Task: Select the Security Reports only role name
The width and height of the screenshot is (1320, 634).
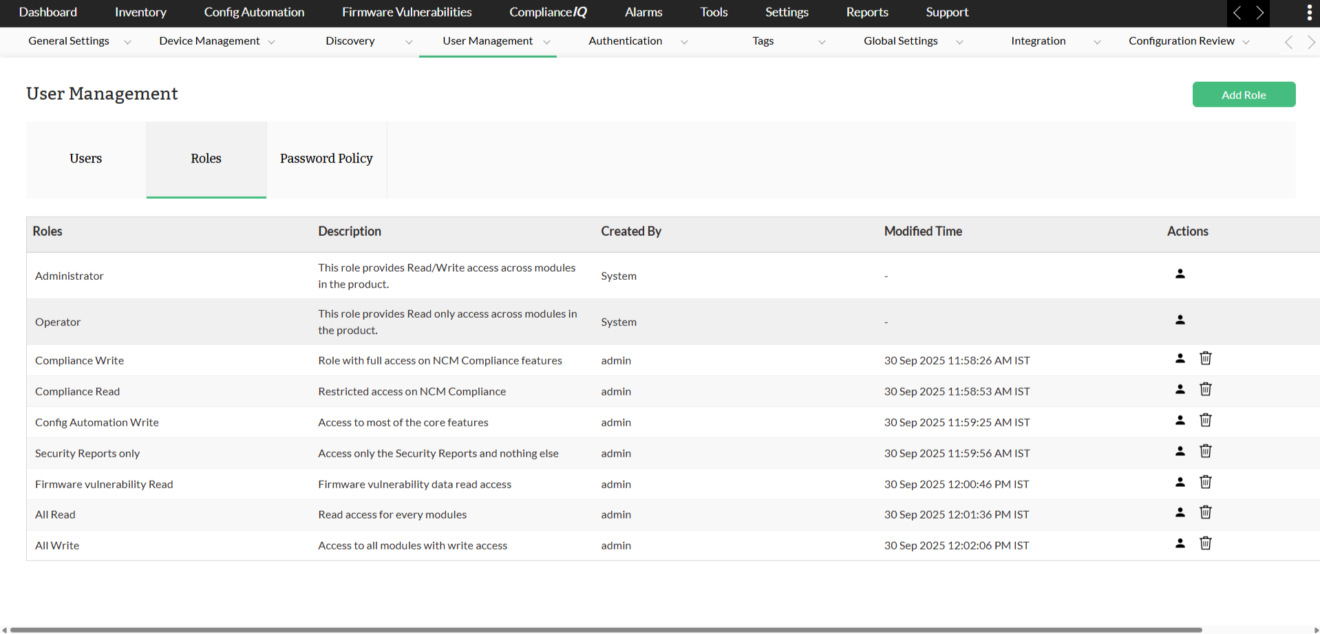Action: click(87, 453)
